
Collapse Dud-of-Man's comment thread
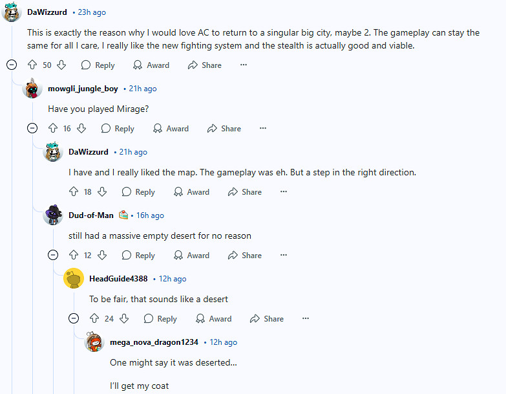coord(52,255)
